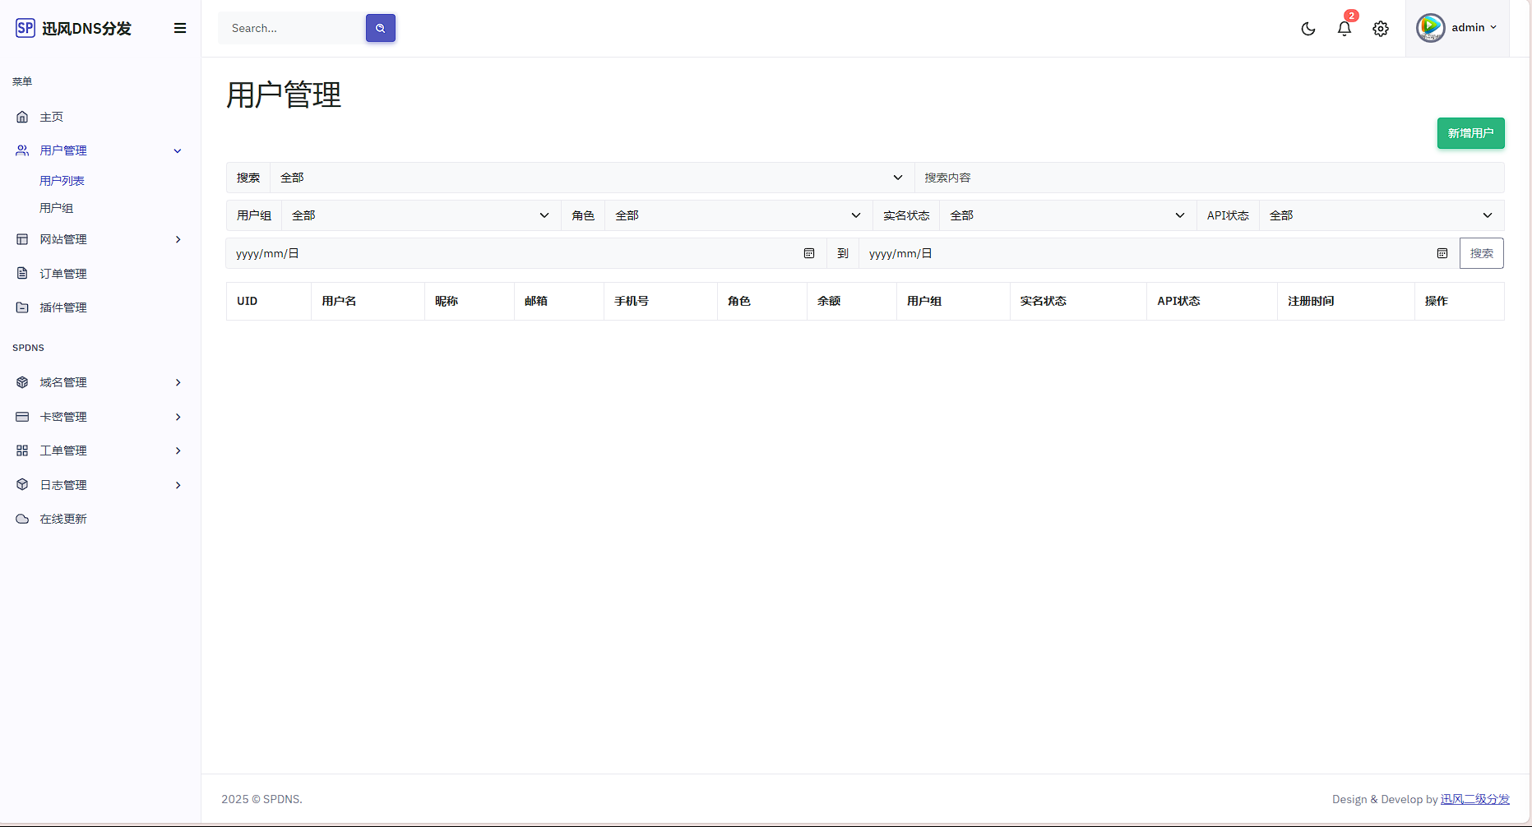Image resolution: width=1532 pixels, height=827 pixels.
Task: Go to 订单管理 in the sidebar
Action: click(x=63, y=274)
